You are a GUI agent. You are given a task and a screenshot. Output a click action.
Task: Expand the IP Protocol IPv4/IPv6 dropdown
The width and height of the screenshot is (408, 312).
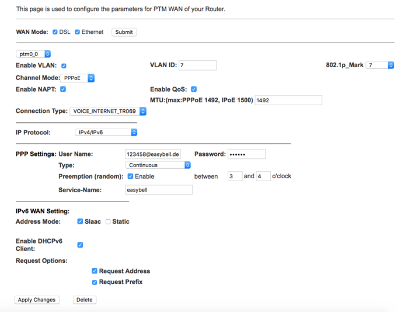pyautogui.click(x=106, y=132)
